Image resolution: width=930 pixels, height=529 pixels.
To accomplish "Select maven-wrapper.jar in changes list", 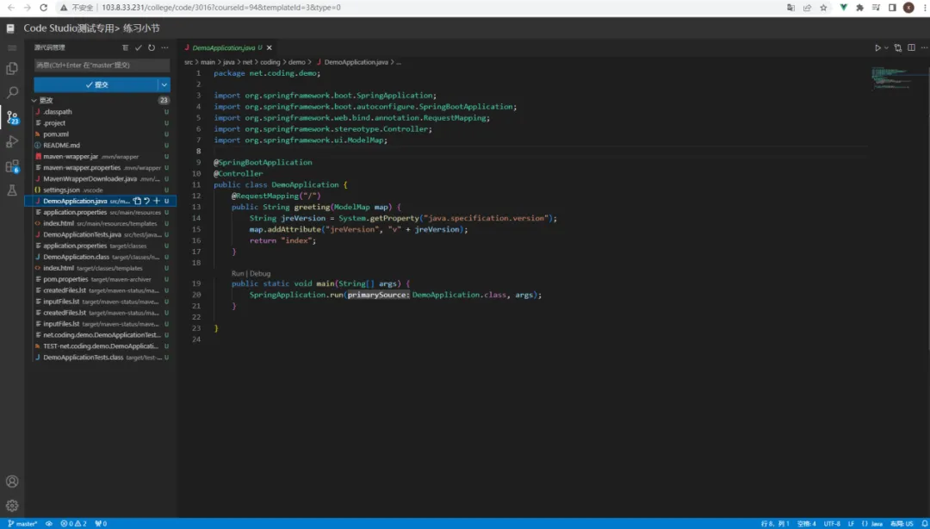I will (x=101, y=157).
